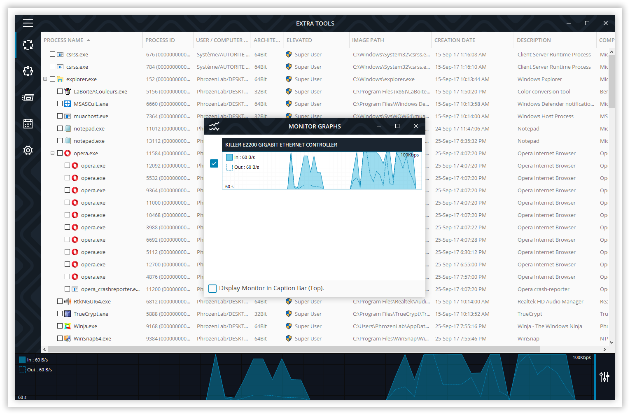Sort by the Process ID column
This screenshot has width=630, height=415.
[x=168, y=40]
